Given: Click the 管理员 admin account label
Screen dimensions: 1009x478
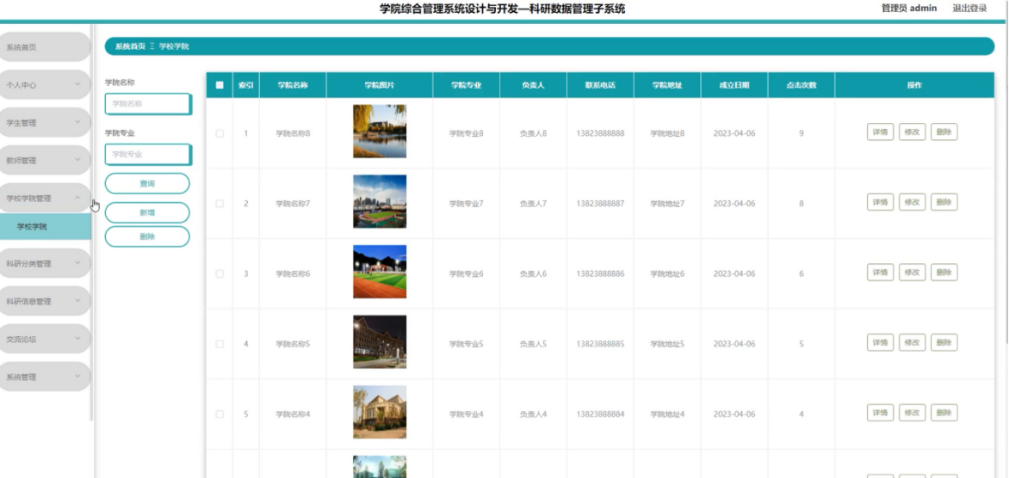Looking at the screenshot, I should [x=908, y=9].
